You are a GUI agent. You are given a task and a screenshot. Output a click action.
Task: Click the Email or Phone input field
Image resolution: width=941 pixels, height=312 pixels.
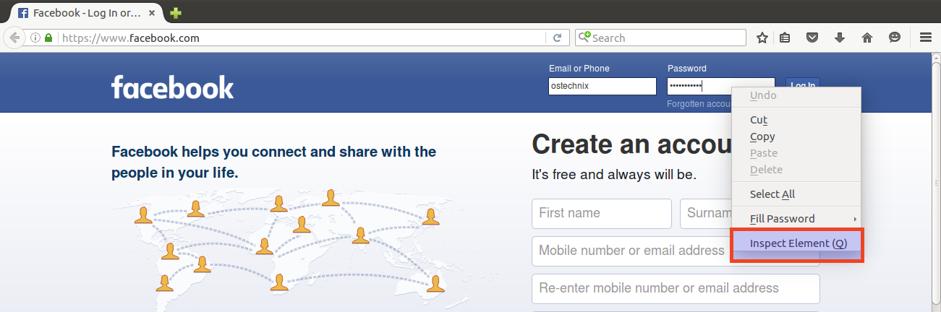[603, 86]
